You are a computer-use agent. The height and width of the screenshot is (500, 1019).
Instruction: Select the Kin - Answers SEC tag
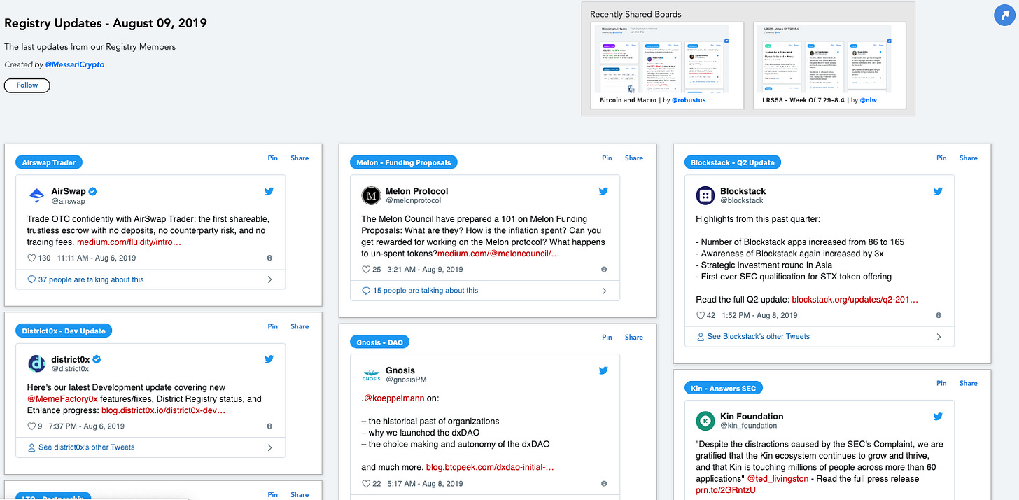[723, 387]
